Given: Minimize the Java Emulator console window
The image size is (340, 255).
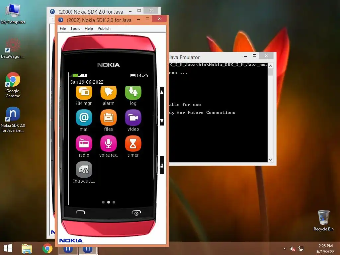Looking at the screenshot, I should 245,56.
